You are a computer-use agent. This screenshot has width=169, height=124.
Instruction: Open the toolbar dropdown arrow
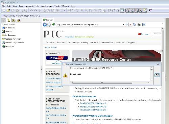(65, 10)
